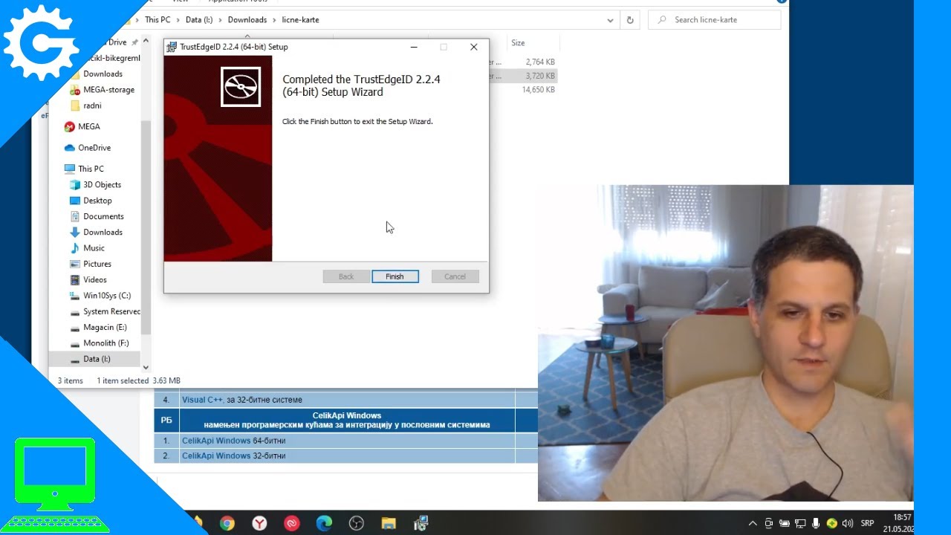Select the Magacin (E:) drive
The image size is (951, 535).
[105, 327]
